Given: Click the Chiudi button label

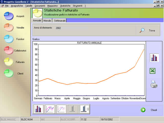Looking at the screenshot, I should (x=154, y=110).
